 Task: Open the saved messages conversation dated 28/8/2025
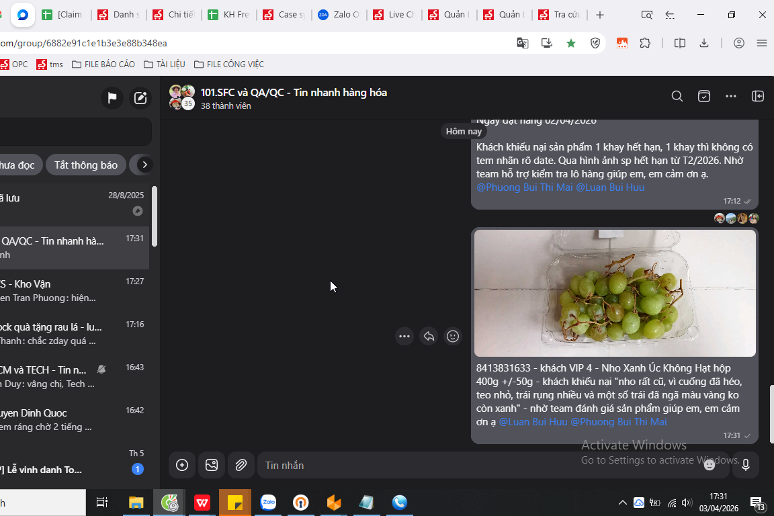tap(75, 205)
